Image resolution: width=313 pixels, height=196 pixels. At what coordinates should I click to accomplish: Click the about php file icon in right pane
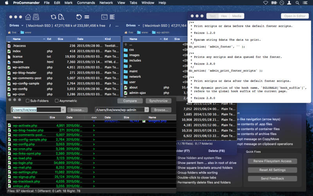[126, 87]
